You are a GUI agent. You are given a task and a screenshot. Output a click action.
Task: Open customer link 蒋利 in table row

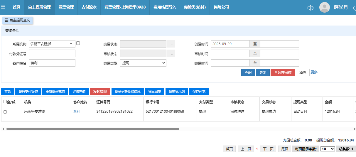[77, 112]
